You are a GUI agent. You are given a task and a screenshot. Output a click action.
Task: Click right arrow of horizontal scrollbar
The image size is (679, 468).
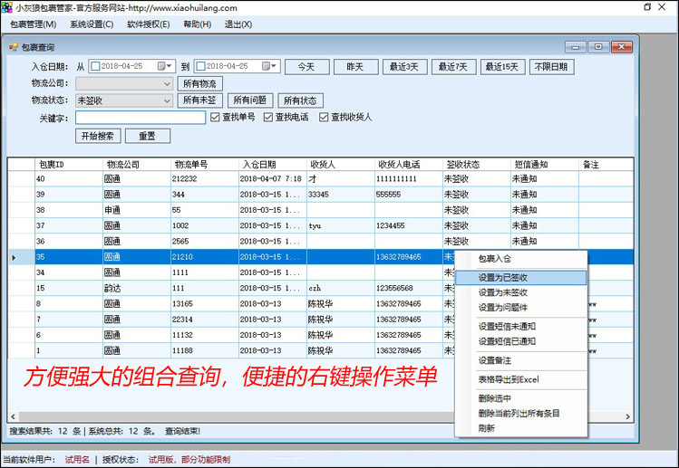(x=628, y=416)
